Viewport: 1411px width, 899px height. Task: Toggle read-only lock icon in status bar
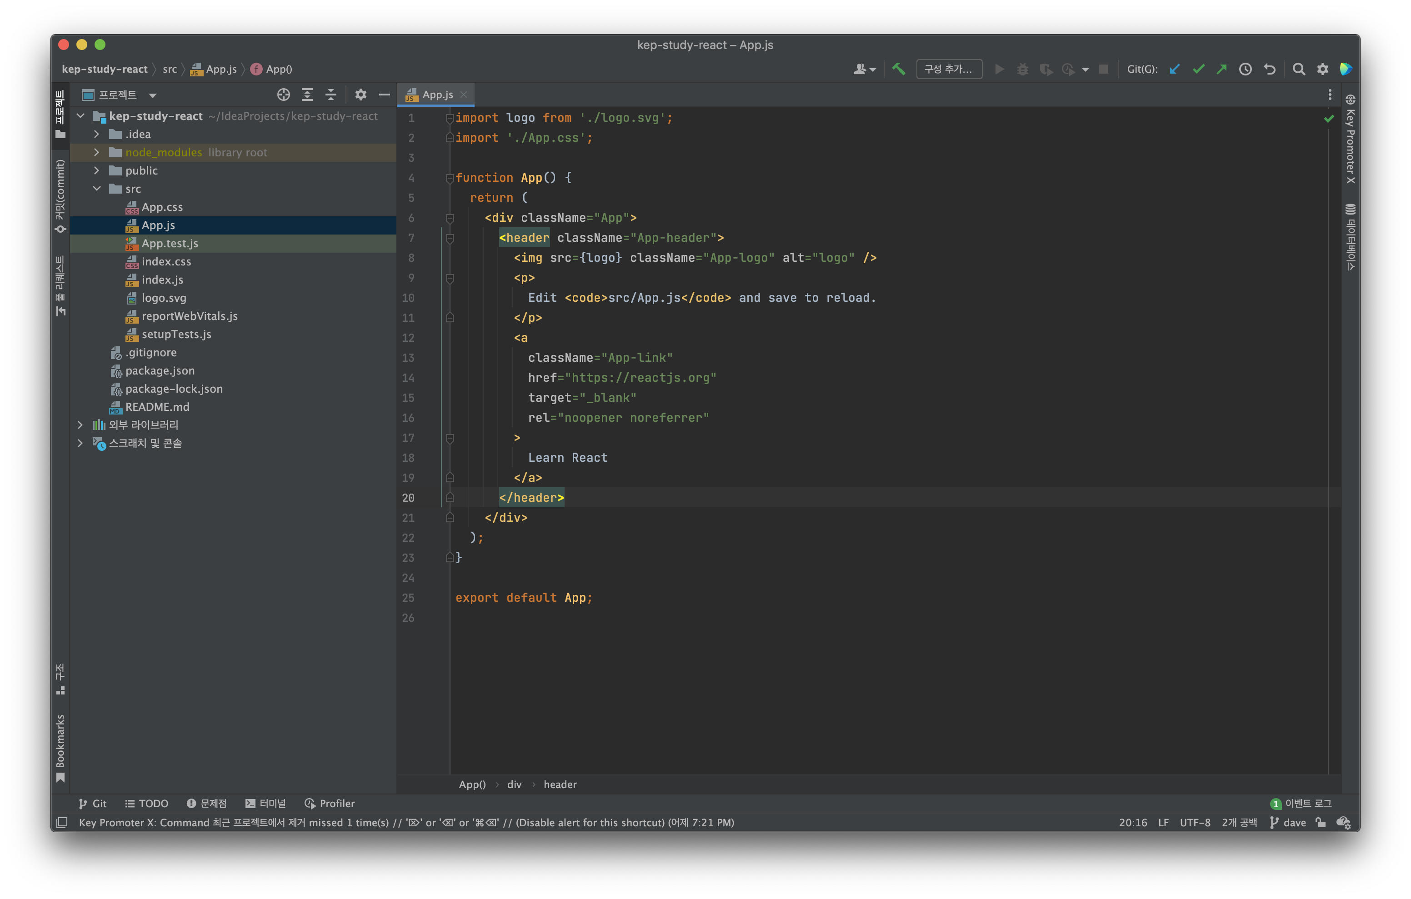[x=1321, y=822]
